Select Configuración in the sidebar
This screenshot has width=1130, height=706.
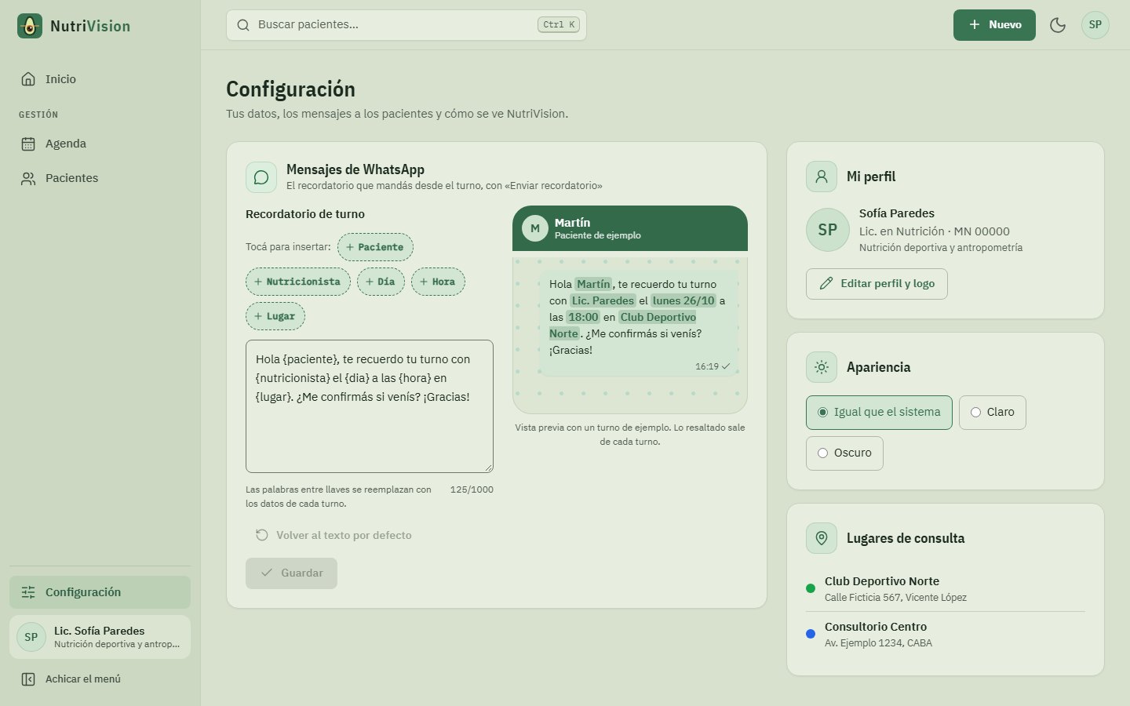click(x=100, y=592)
